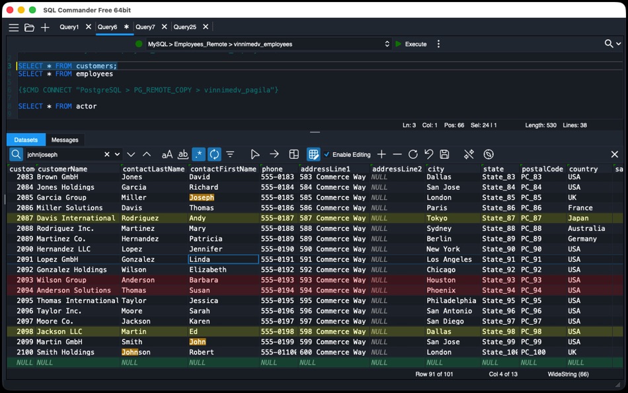Click the delete row minus icon
Image resolution: width=628 pixels, height=393 pixels.
397,154
